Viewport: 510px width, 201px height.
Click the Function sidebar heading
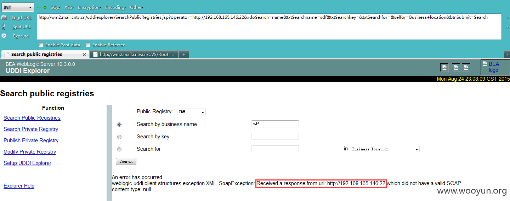click(x=53, y=108)
